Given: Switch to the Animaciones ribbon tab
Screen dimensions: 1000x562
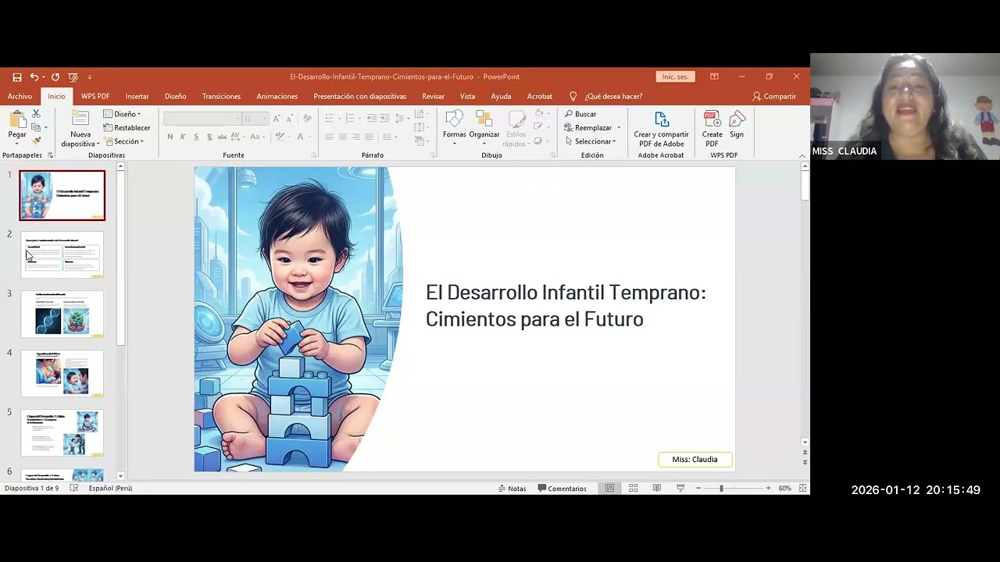Looking at the screenshot, I should 277,96.
